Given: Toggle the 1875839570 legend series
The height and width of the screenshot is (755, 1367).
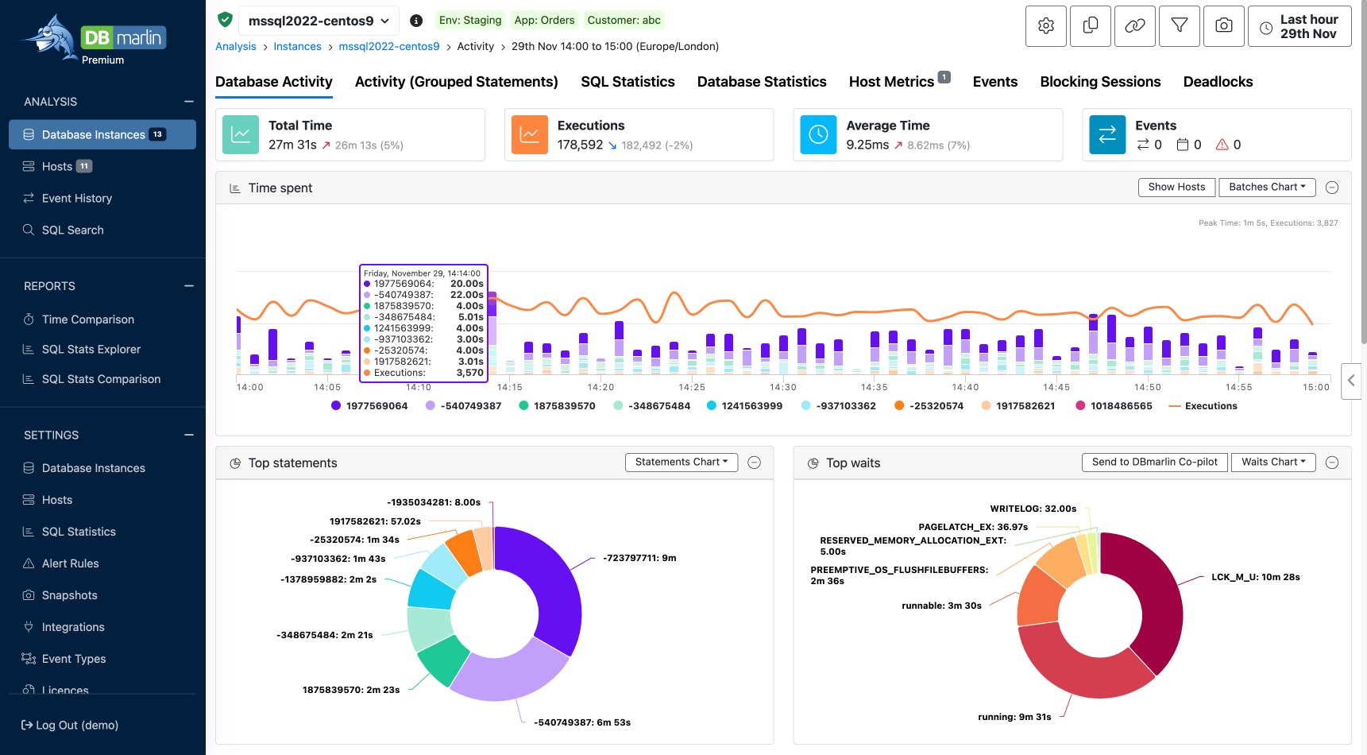Looking at the screenshot, I should 557,406.
